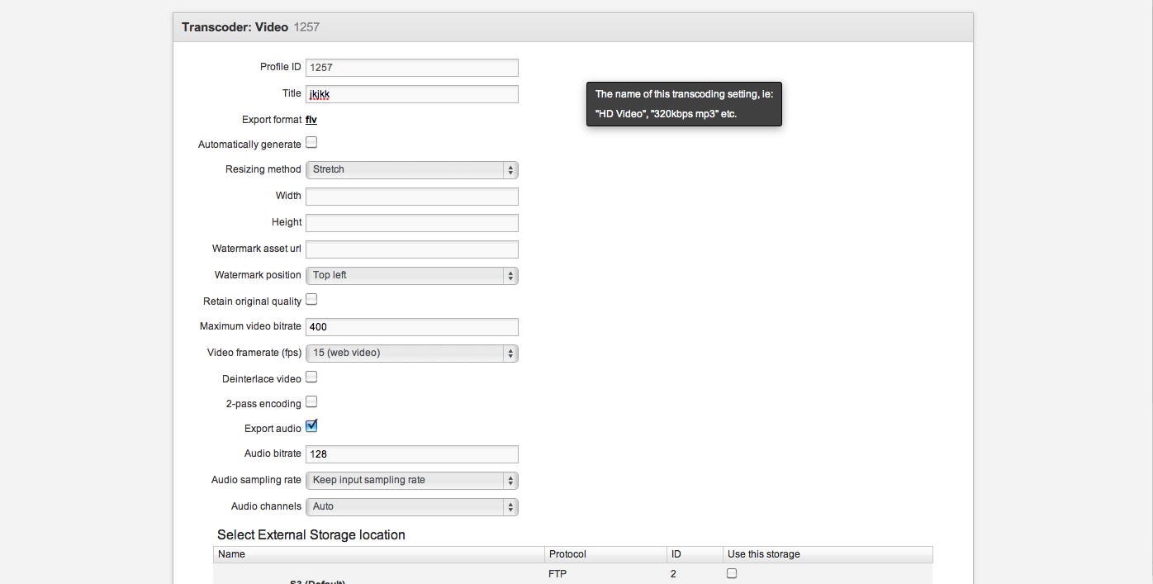Check Use this storage for FTP row
This screenshot has width=1153, height=584.
click(x=732, y=573)
